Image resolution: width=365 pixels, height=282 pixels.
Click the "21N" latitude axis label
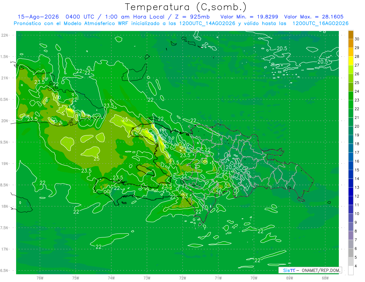point(5,78)
